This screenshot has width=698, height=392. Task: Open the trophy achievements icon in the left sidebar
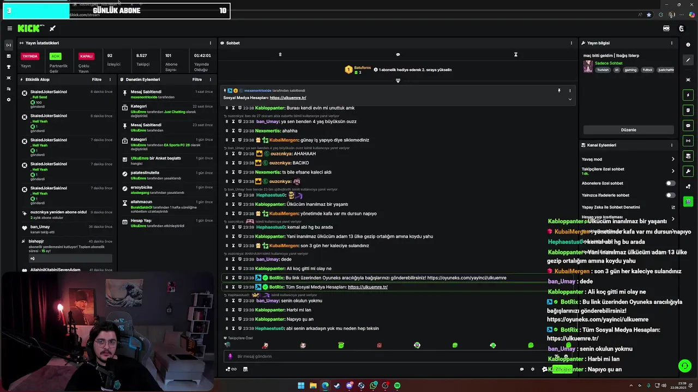tap(8, 67)
